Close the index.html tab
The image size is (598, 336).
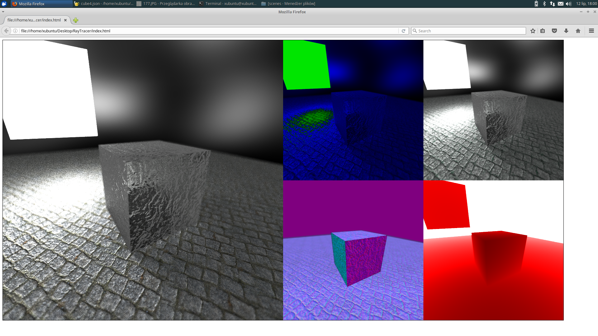click(65, 20)
